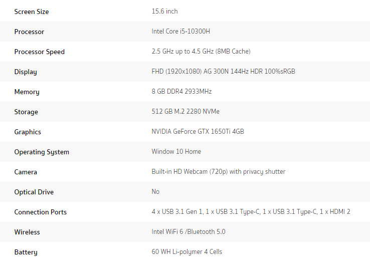Select the 512 GB M.2 storage value
Image resolution: width=370 pixels, height=262 pixels.
[186, 111]
